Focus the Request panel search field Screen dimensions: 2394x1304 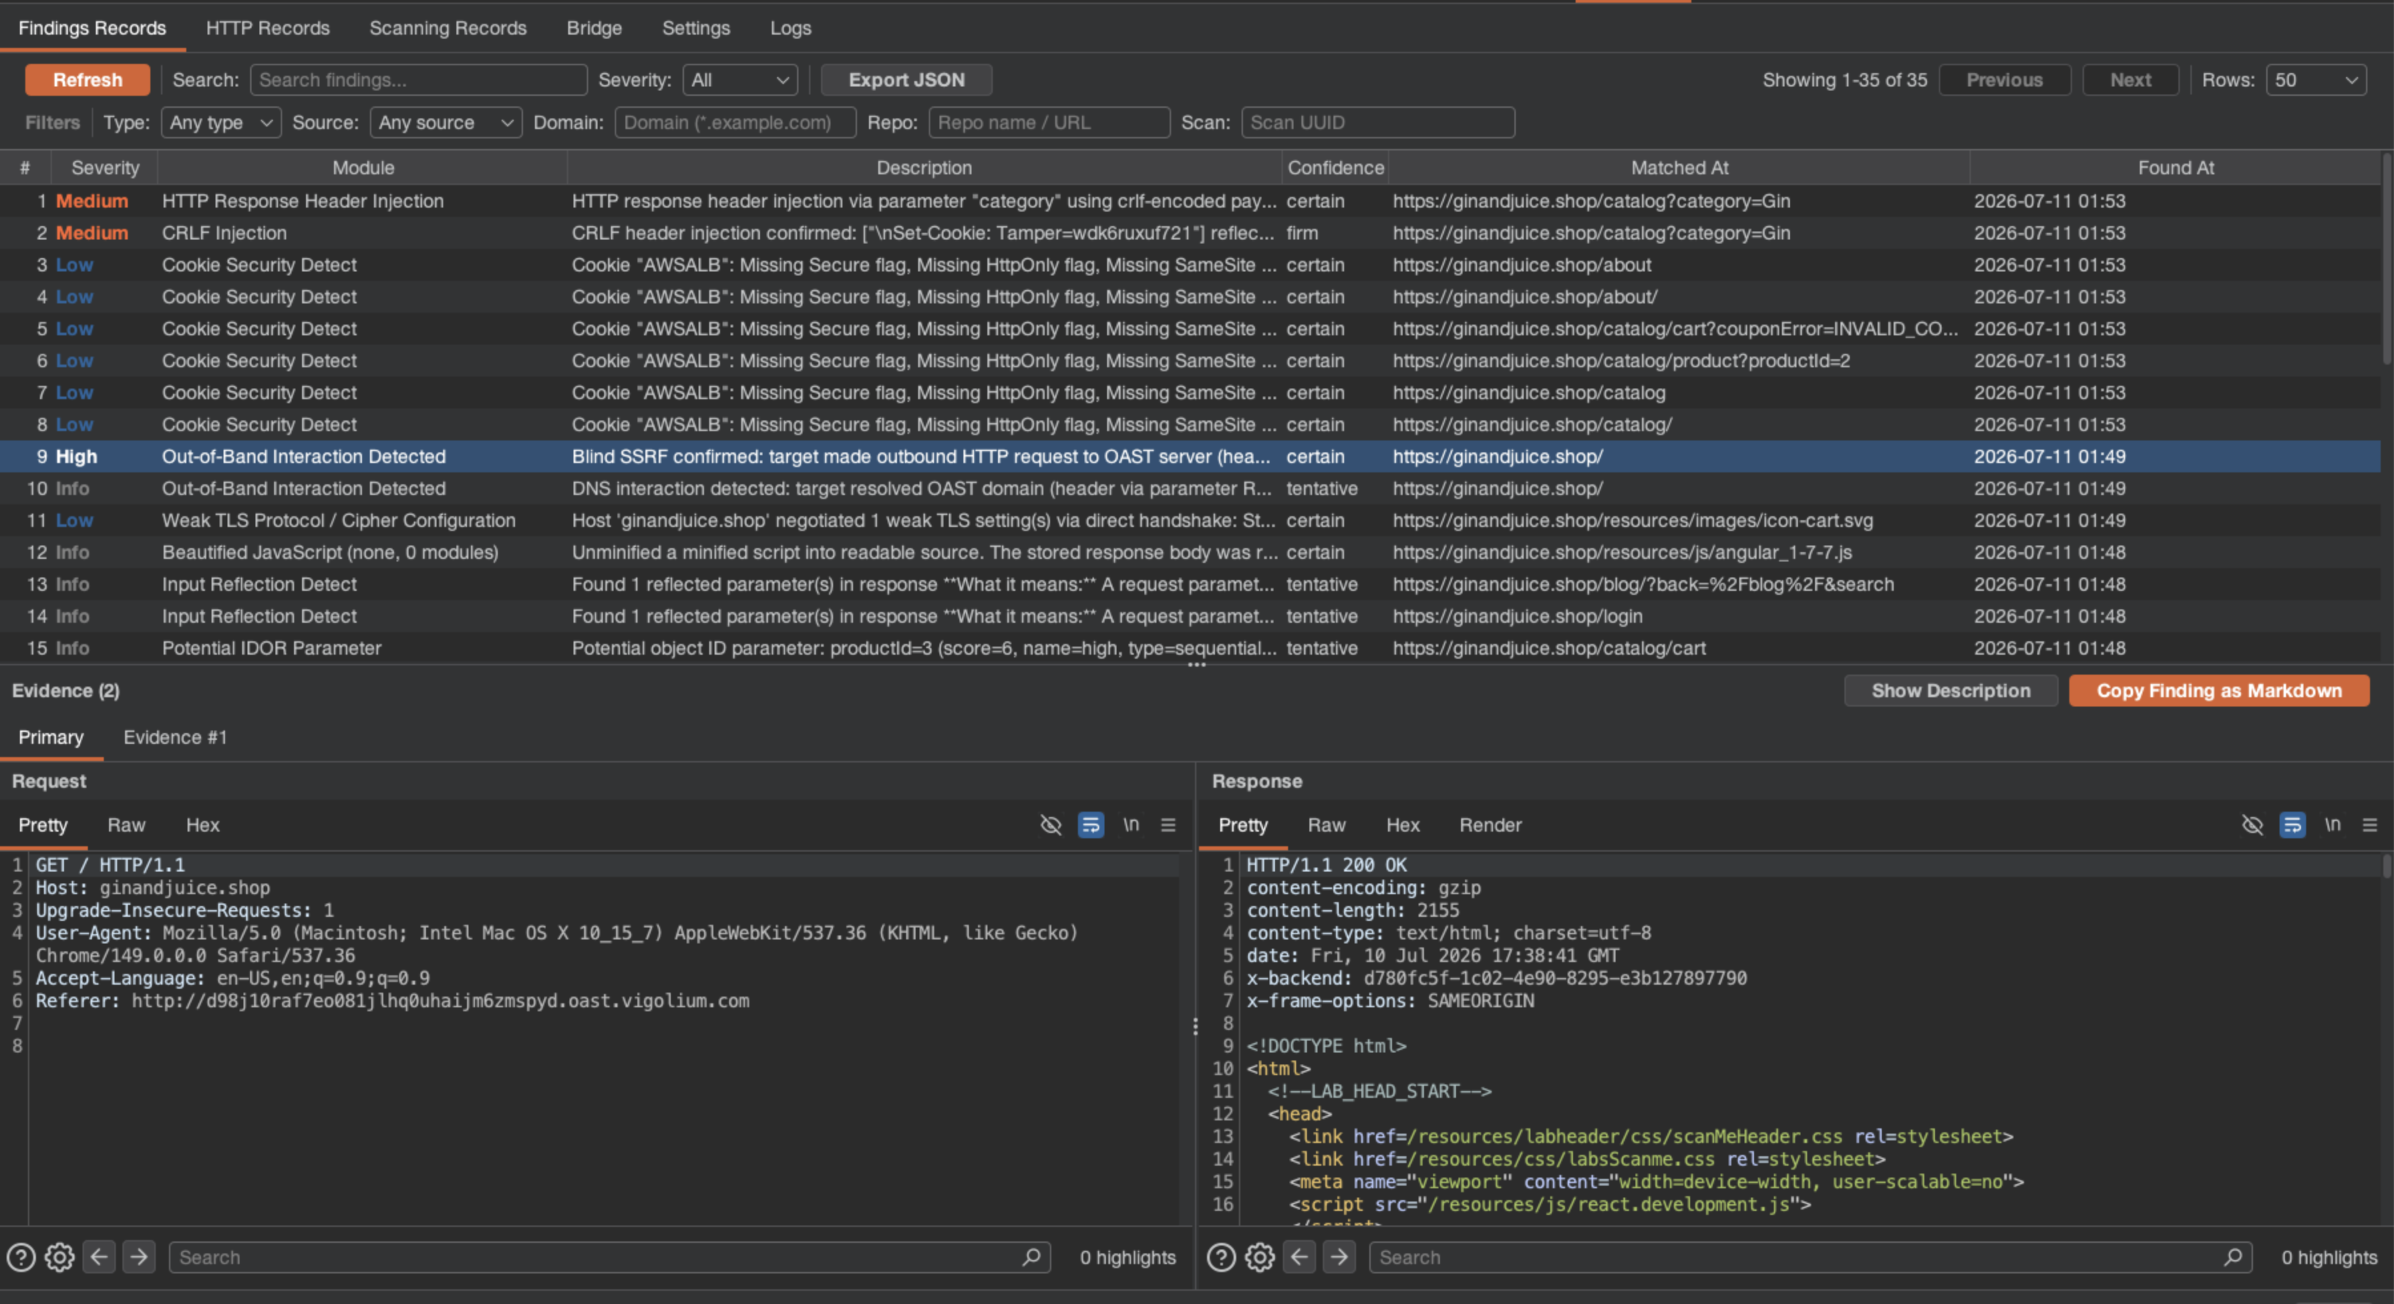coord(609,1257)
